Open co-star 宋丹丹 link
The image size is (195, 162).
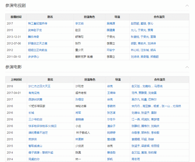(x=136, y=106)
